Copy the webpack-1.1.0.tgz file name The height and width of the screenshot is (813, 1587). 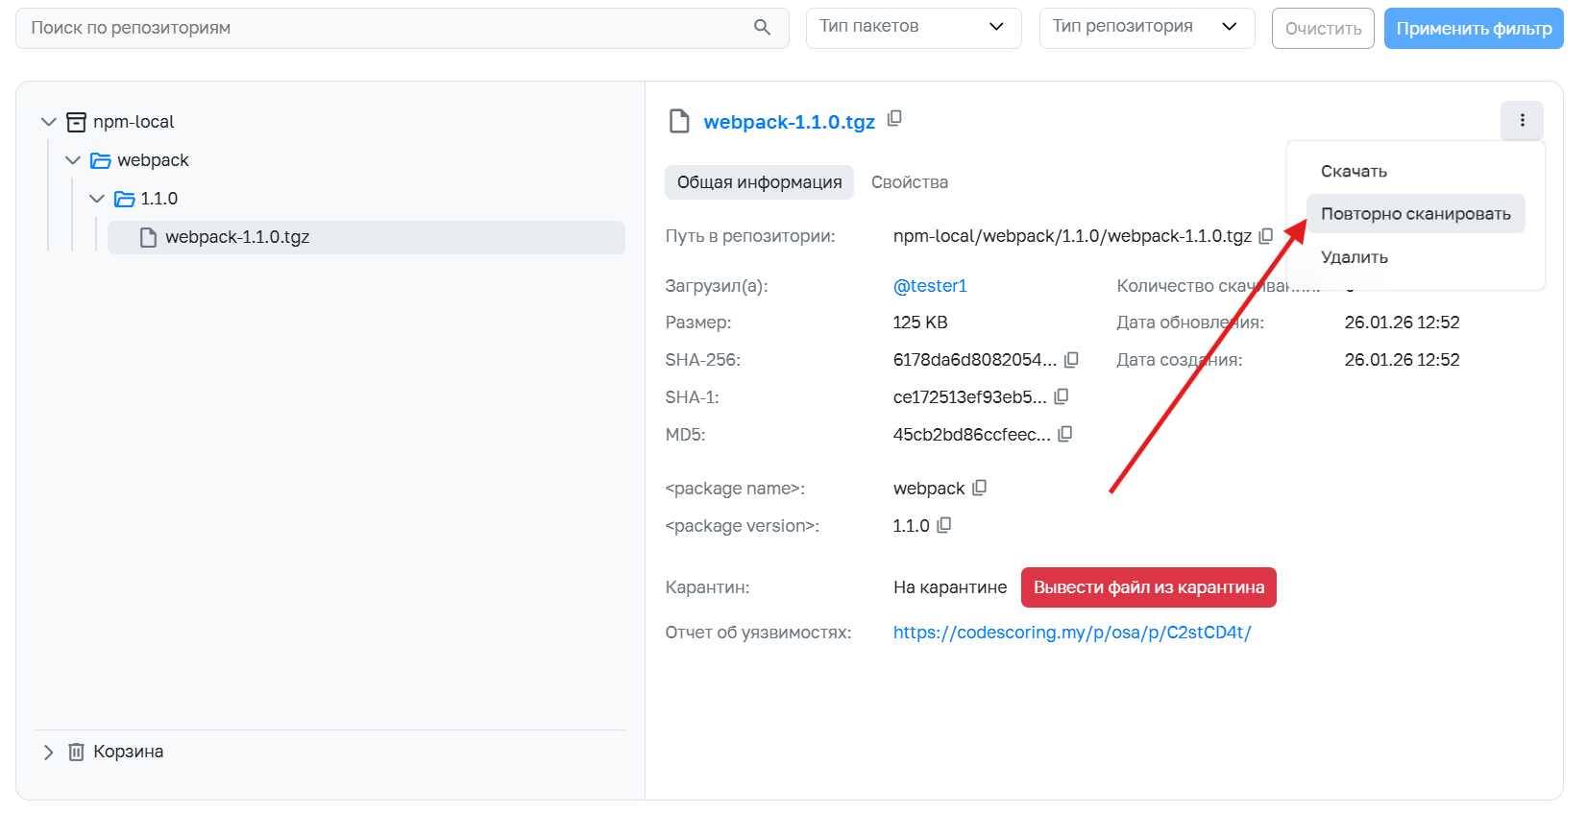tap(894, 119)
